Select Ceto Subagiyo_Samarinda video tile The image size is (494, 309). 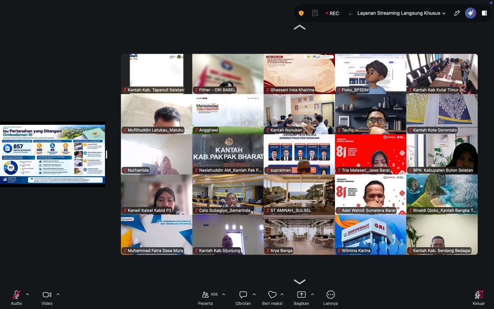point(228,194)
